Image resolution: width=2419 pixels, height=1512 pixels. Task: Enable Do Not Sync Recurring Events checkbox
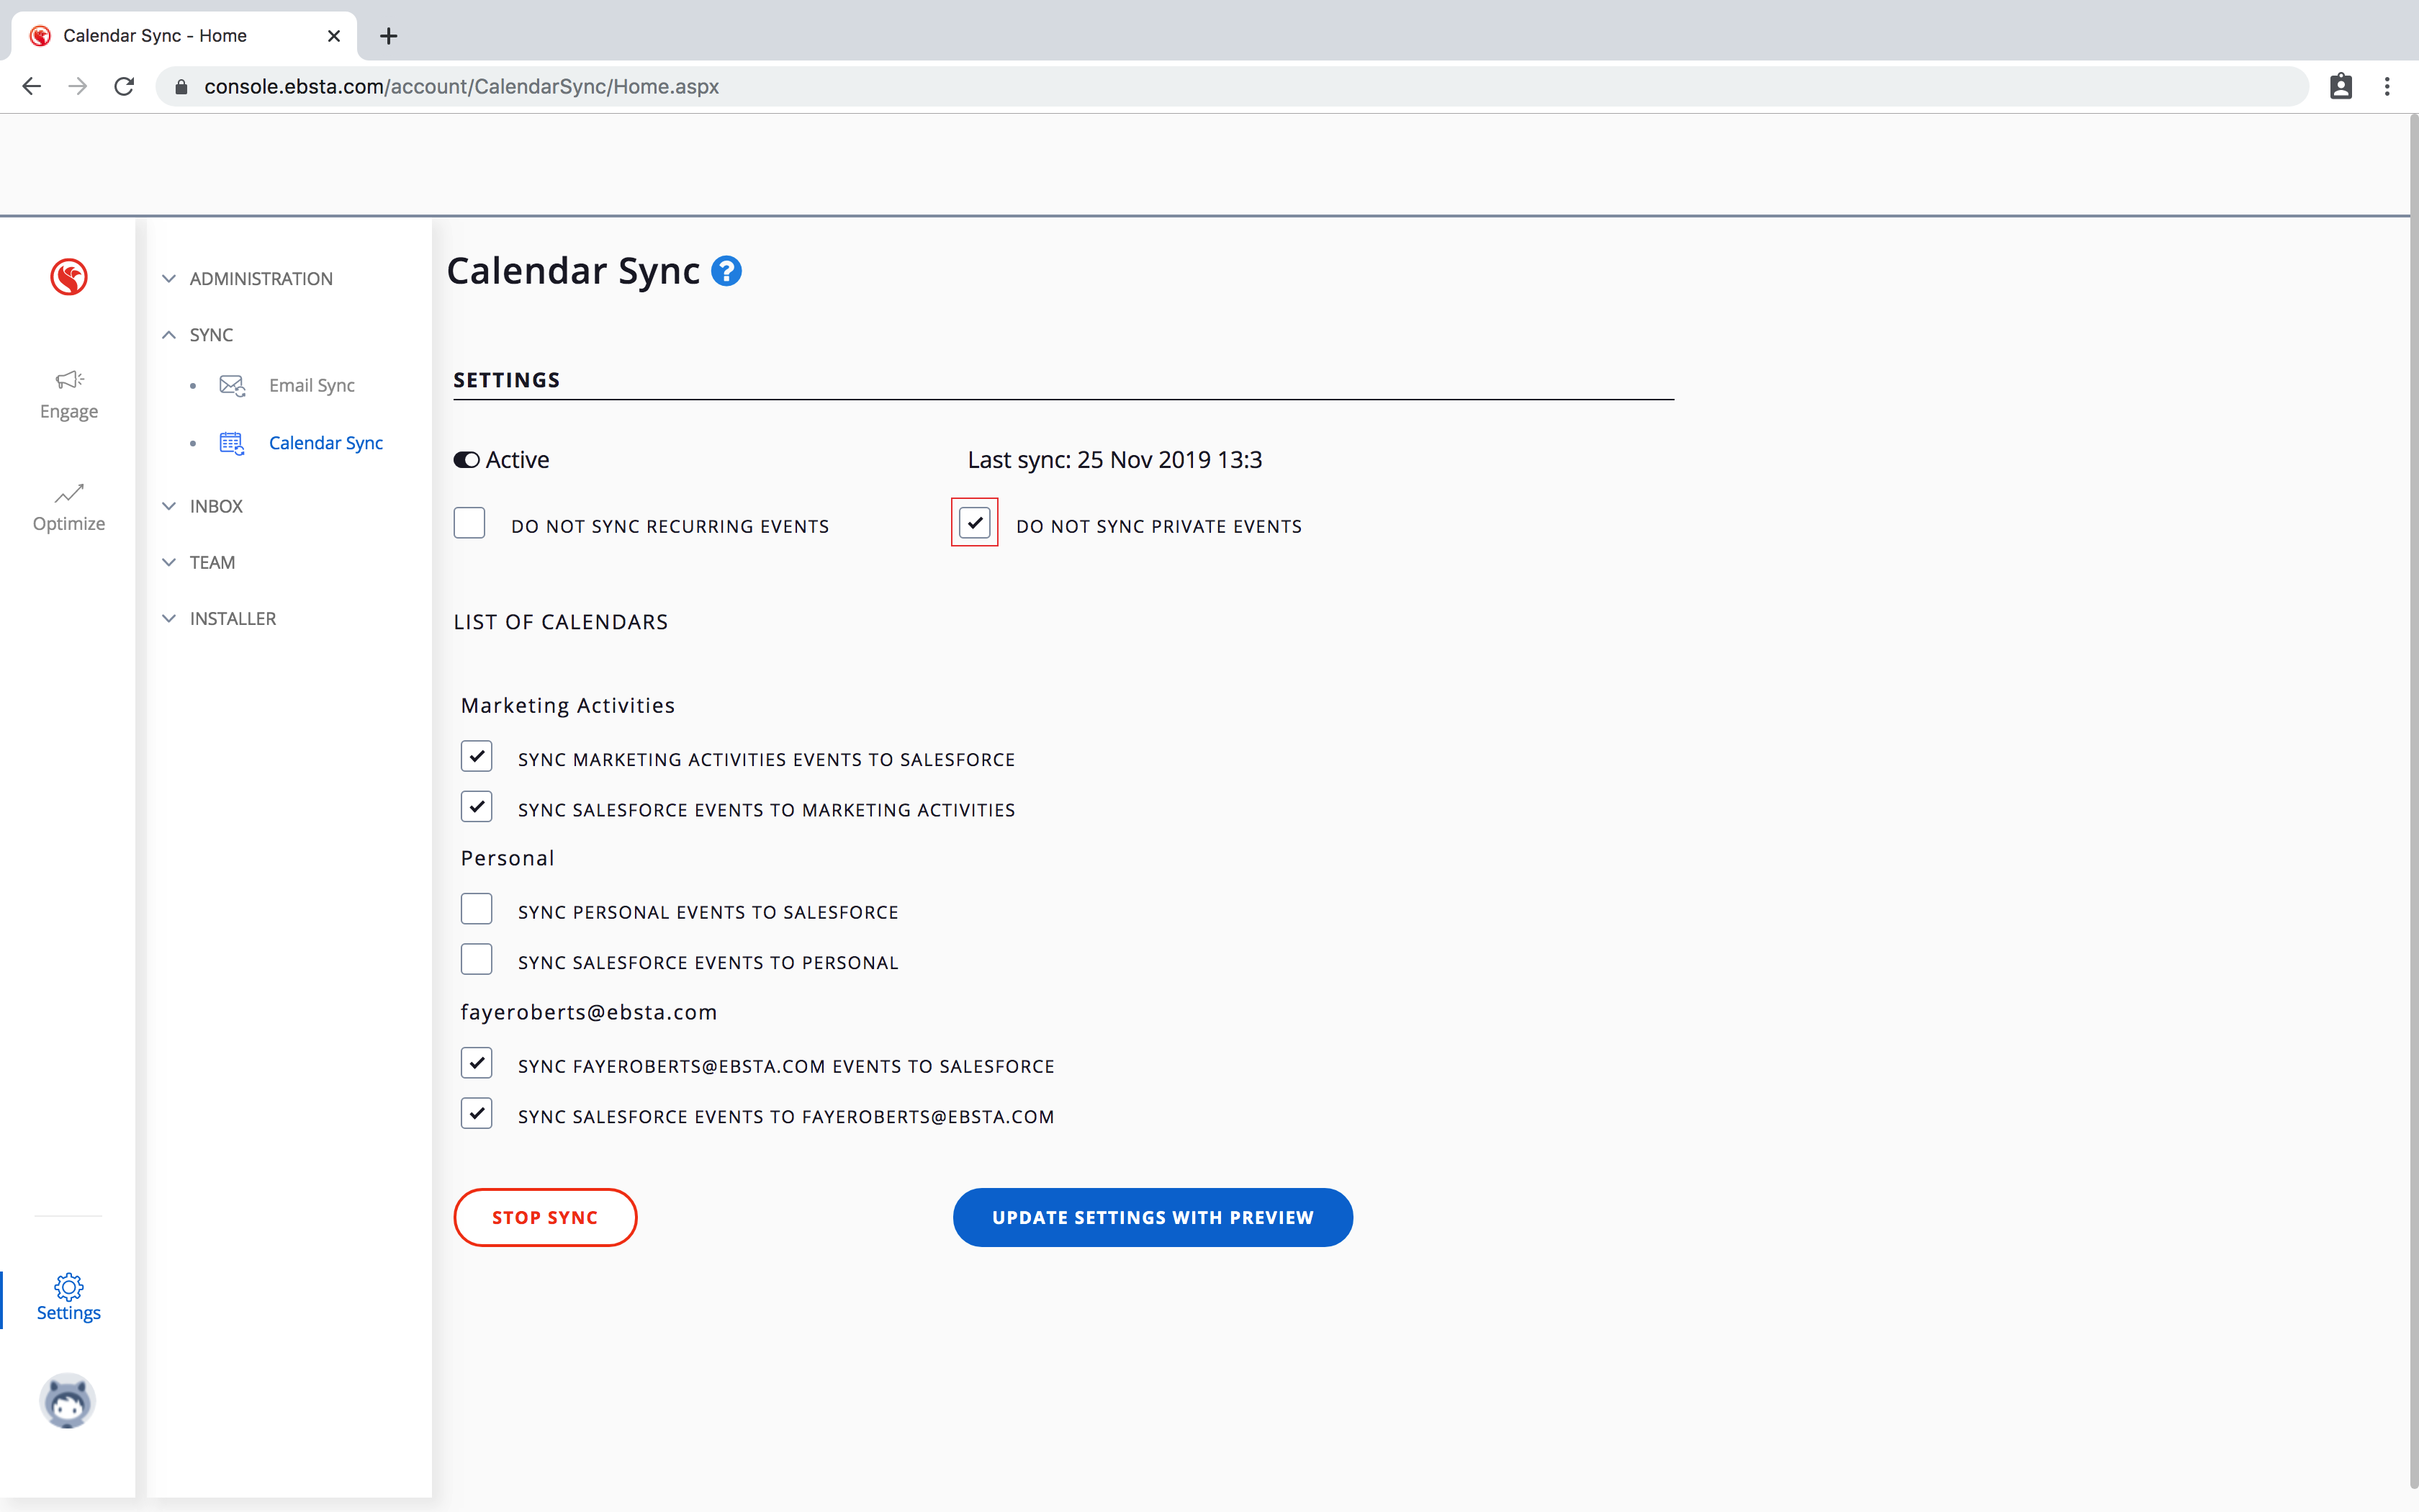(x=470, y=523)
